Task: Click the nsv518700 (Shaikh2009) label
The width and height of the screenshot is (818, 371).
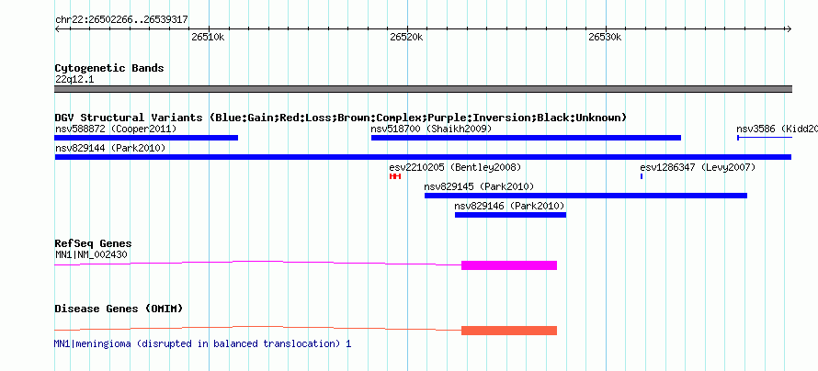Action: pyautogui.click(x=431, y=129)
